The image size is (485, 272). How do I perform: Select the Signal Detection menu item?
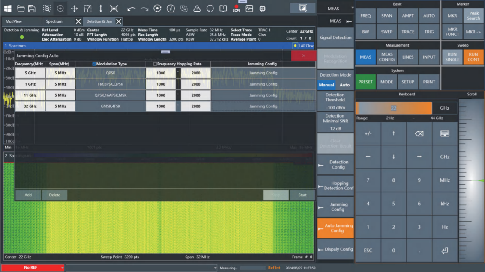pyautogui.click(x=335, y=38)
